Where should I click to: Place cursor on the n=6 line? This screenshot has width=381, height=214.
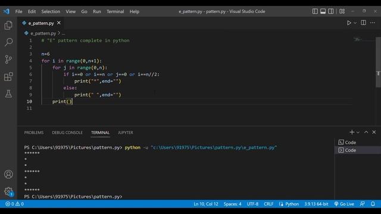(x=45, y=54)
